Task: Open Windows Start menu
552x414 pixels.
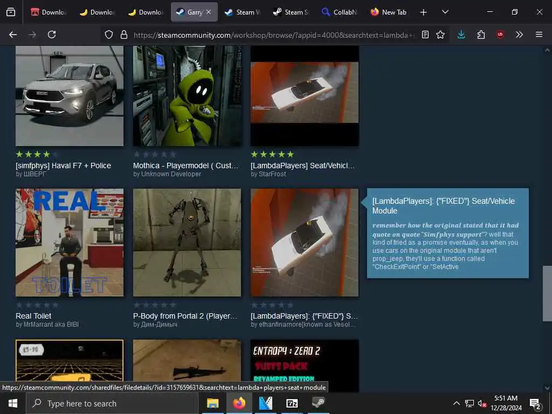Action: [x=13, y=403]
